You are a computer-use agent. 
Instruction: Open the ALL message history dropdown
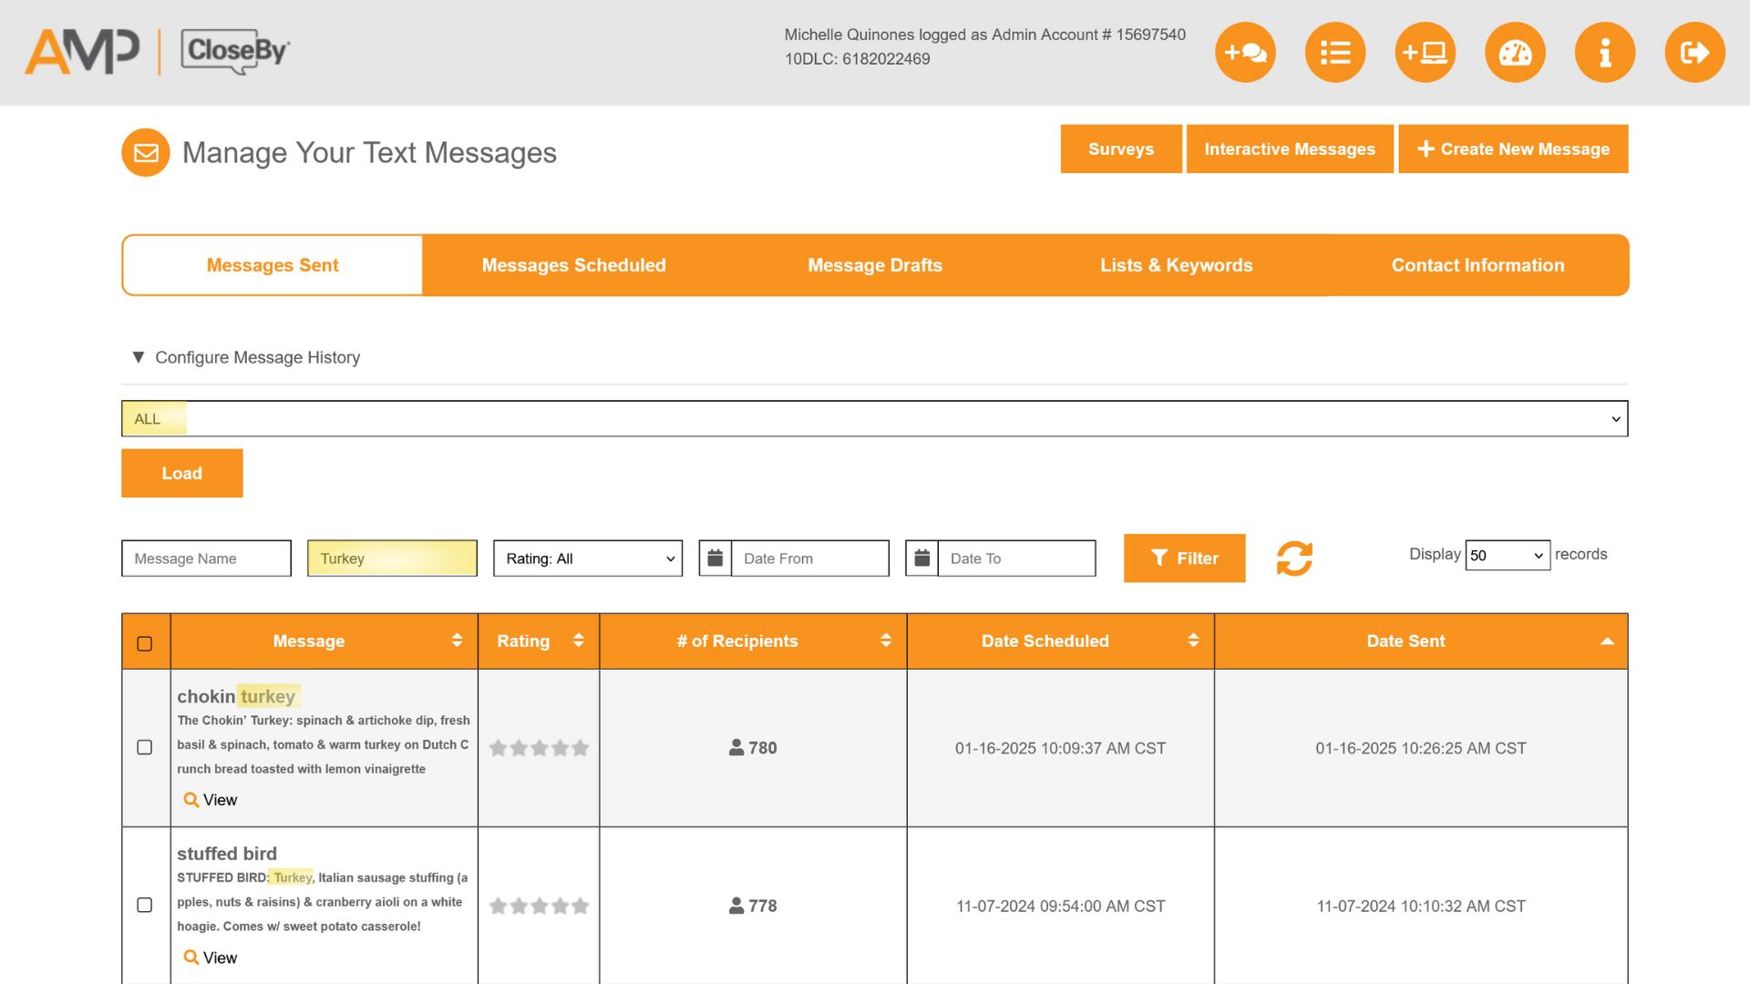(874, 419)
